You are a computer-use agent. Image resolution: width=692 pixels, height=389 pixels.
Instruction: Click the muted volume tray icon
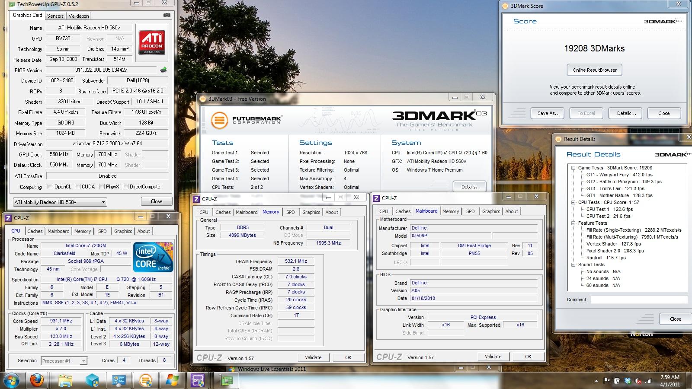(x=638, y=381)
